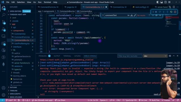Expand the Outline section

click(x=13, y=88)
